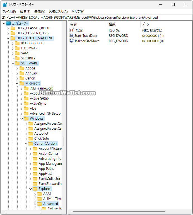This screenshot has height=215, width=193.
Task: Select the (既定) default value name
Action: point(79,30)
